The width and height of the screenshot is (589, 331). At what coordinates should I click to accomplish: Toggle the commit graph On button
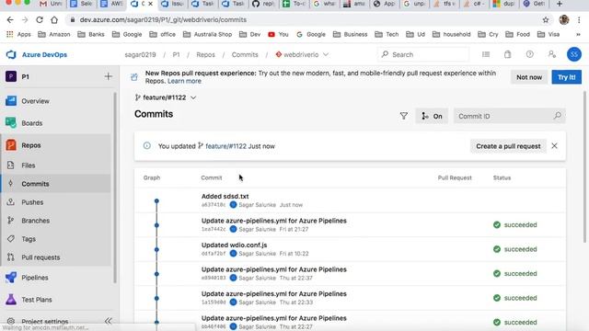pyautogui.click(x=432, y=117)
